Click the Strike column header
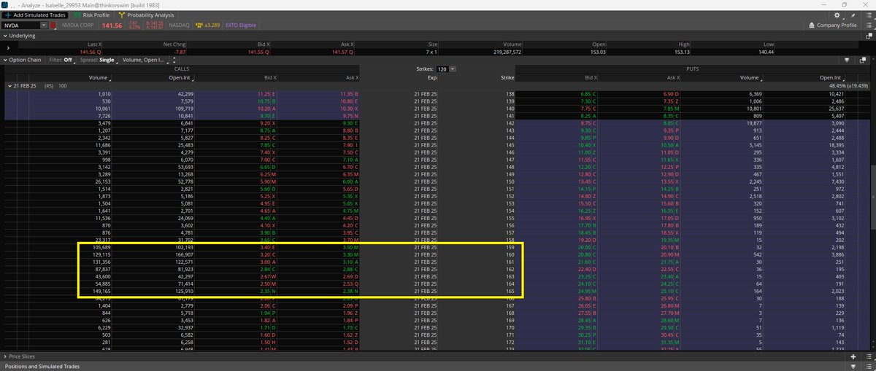The height and width of the screenshot is (371, 876). click(507, 77)
